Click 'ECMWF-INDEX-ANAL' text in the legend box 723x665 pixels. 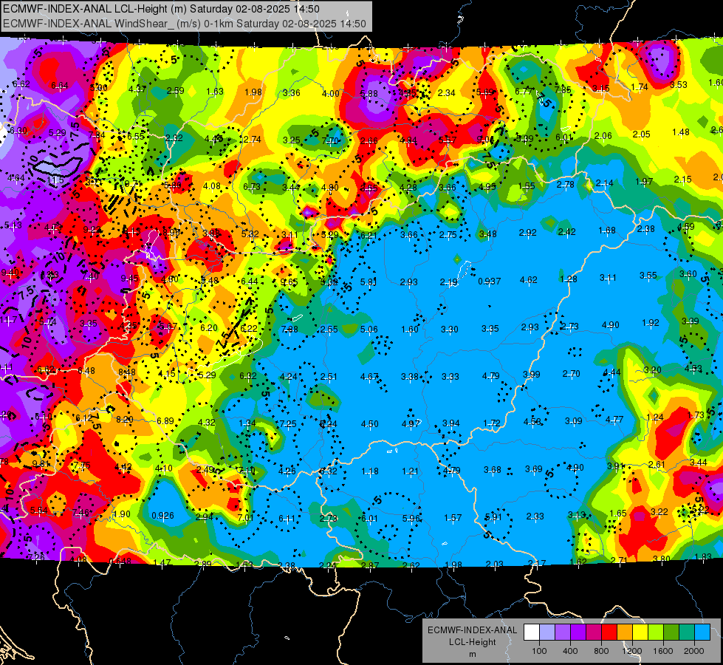pyautogui.click(x=473, y=630)
